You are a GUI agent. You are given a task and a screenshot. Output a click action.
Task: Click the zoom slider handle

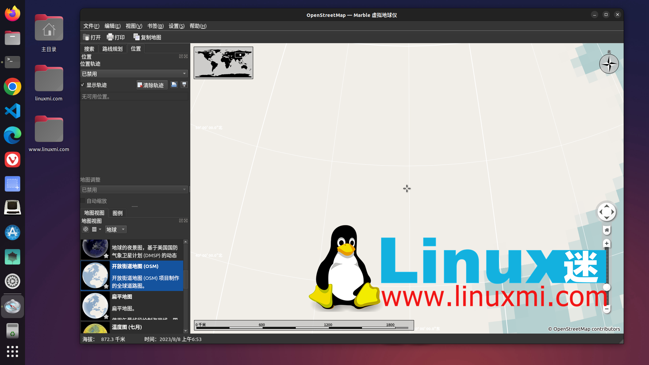[x=607, y=287]
